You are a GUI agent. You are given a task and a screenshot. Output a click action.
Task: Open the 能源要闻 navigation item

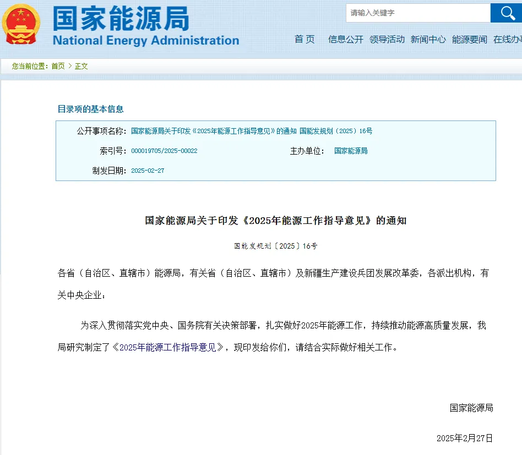pos(470,39)
